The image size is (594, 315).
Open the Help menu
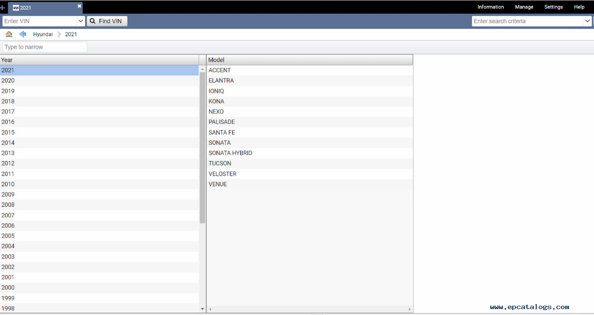(579, 7)
